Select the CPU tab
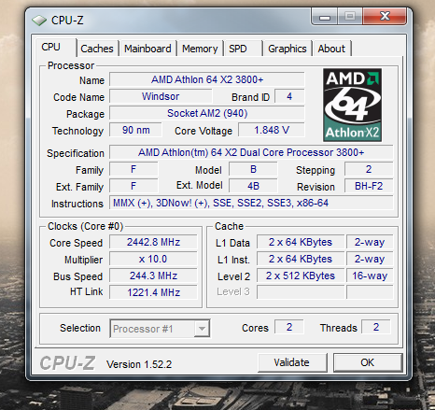The height and width of the screenshot is (410, 435). tap(55, 48)
